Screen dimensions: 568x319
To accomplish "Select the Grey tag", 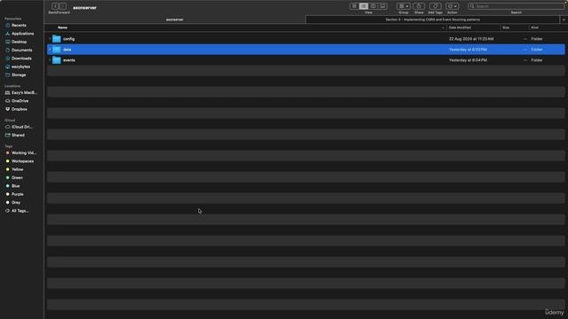I will pyautogui.click(x=16, y=203).
